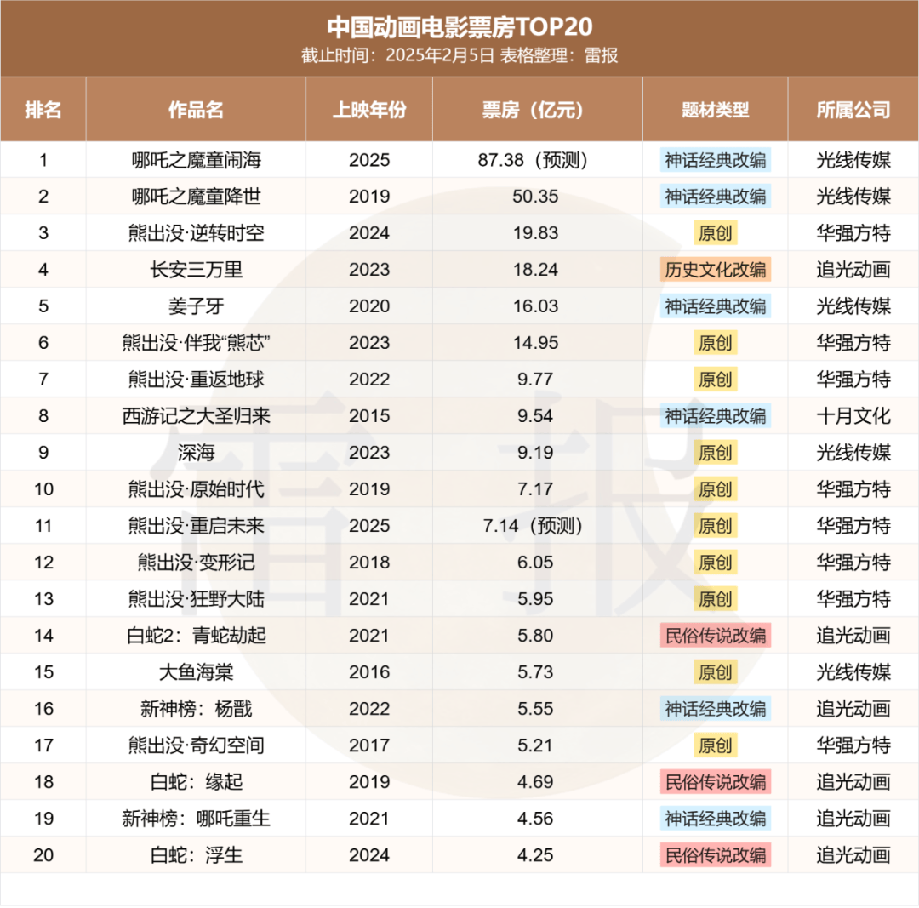Click the 历史文化改编 orange tag
This screenshot has width=919, height=908.
coord(715,270)
